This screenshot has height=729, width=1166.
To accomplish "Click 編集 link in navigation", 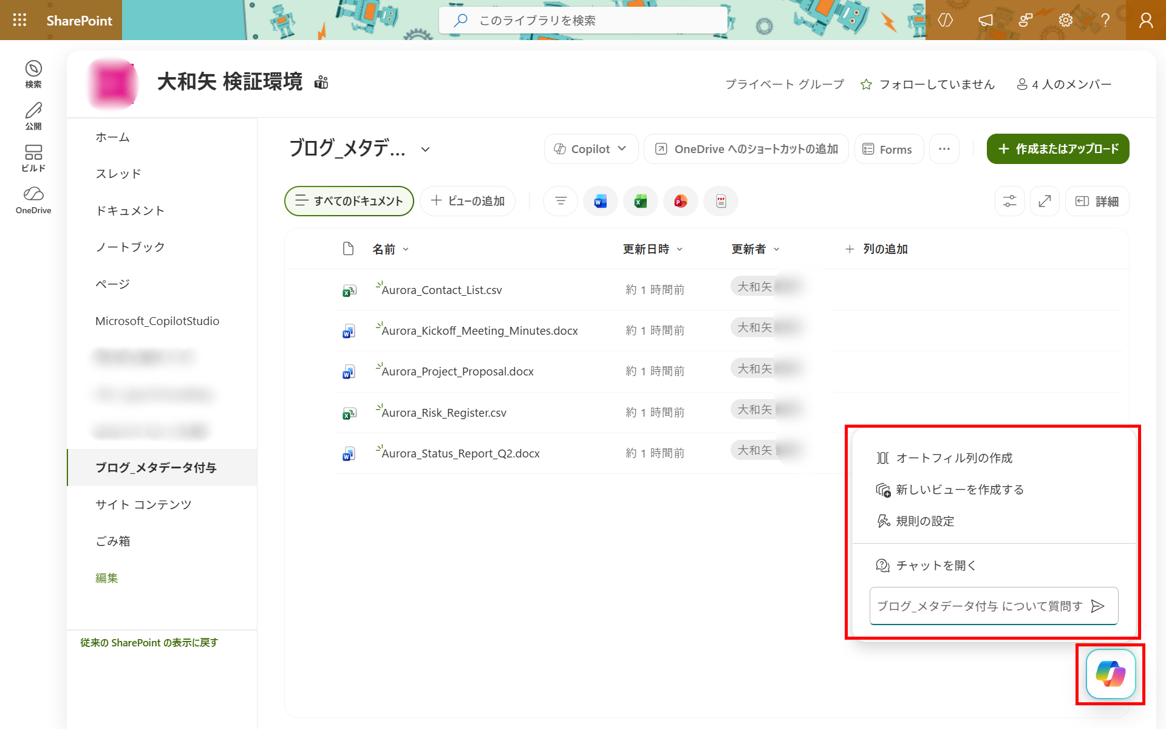I will [106, 578].
